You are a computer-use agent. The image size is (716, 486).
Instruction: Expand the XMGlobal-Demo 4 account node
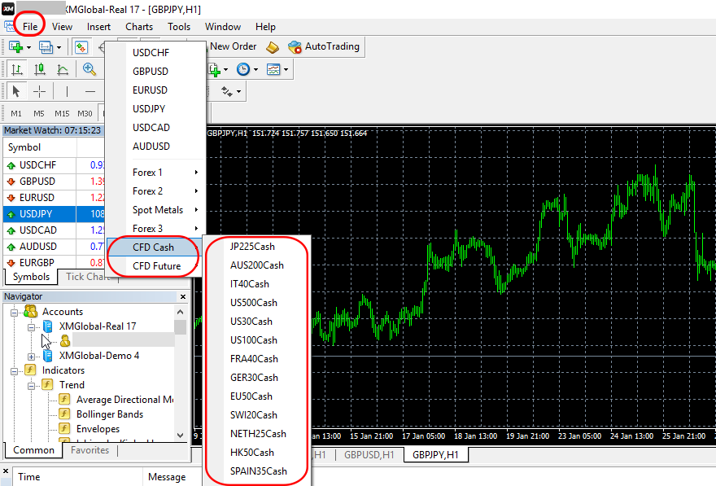(31, 357)
